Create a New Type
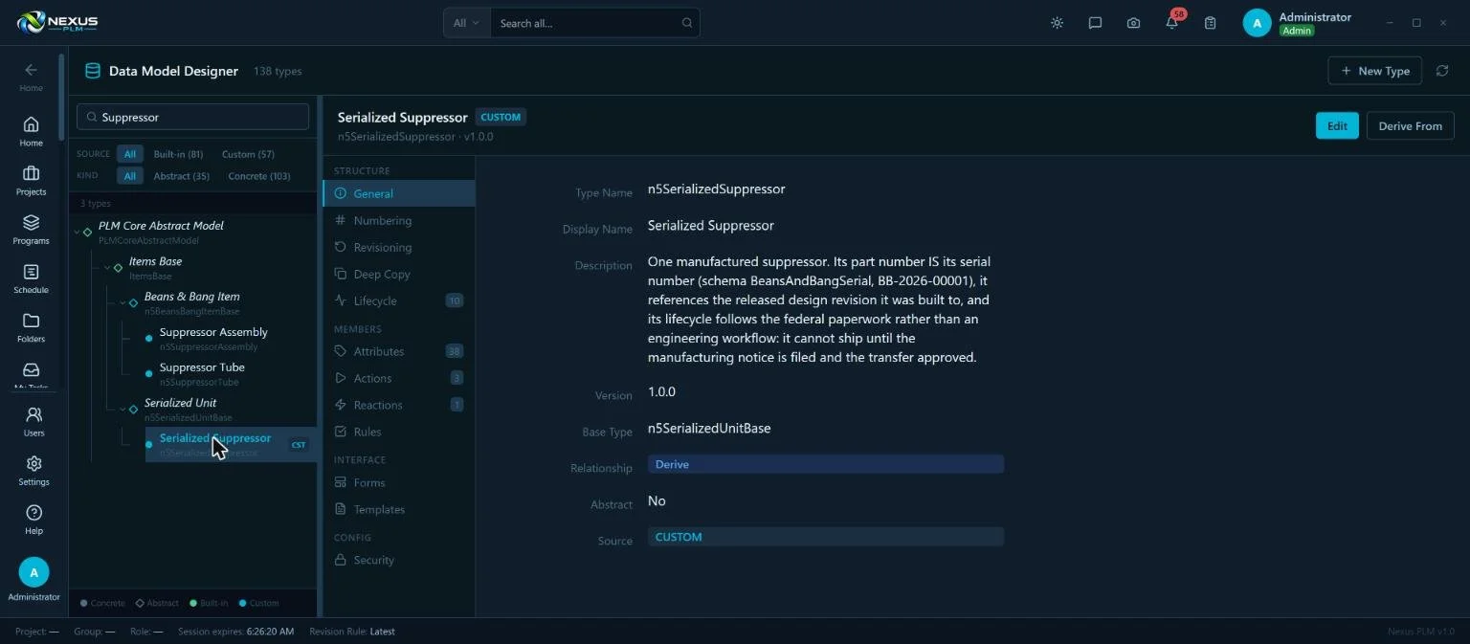This screenshot has width=1470, height=644. click(1375, 71)
